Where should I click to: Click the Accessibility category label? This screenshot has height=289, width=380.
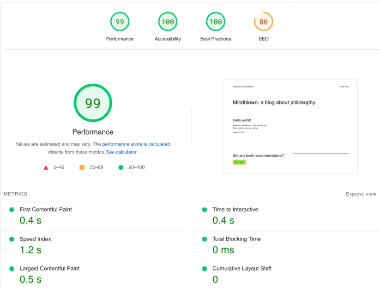click(x=168, y=39)
